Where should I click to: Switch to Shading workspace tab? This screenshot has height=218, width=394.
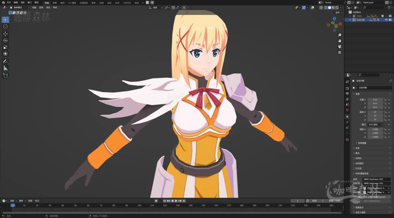pos(93,3)
